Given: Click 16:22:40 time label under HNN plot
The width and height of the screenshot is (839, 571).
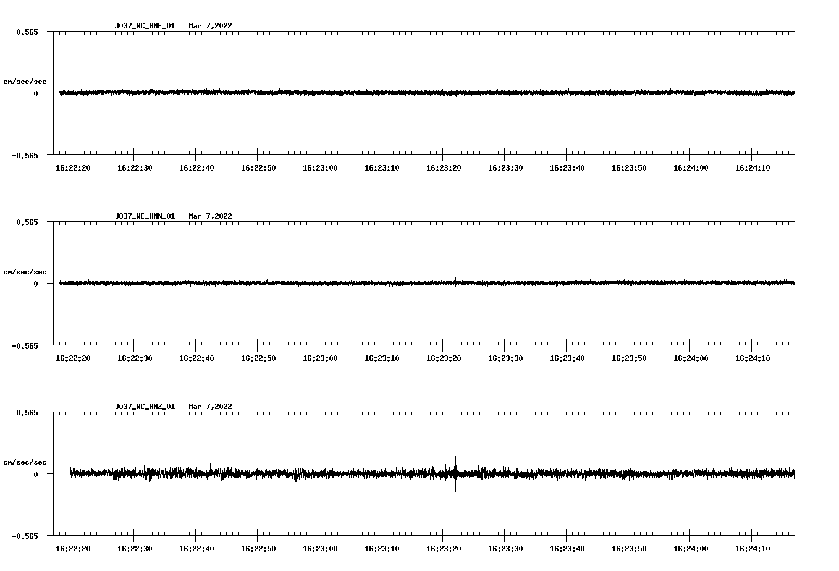Looking at the screenshot, I should tap(196, 358).
